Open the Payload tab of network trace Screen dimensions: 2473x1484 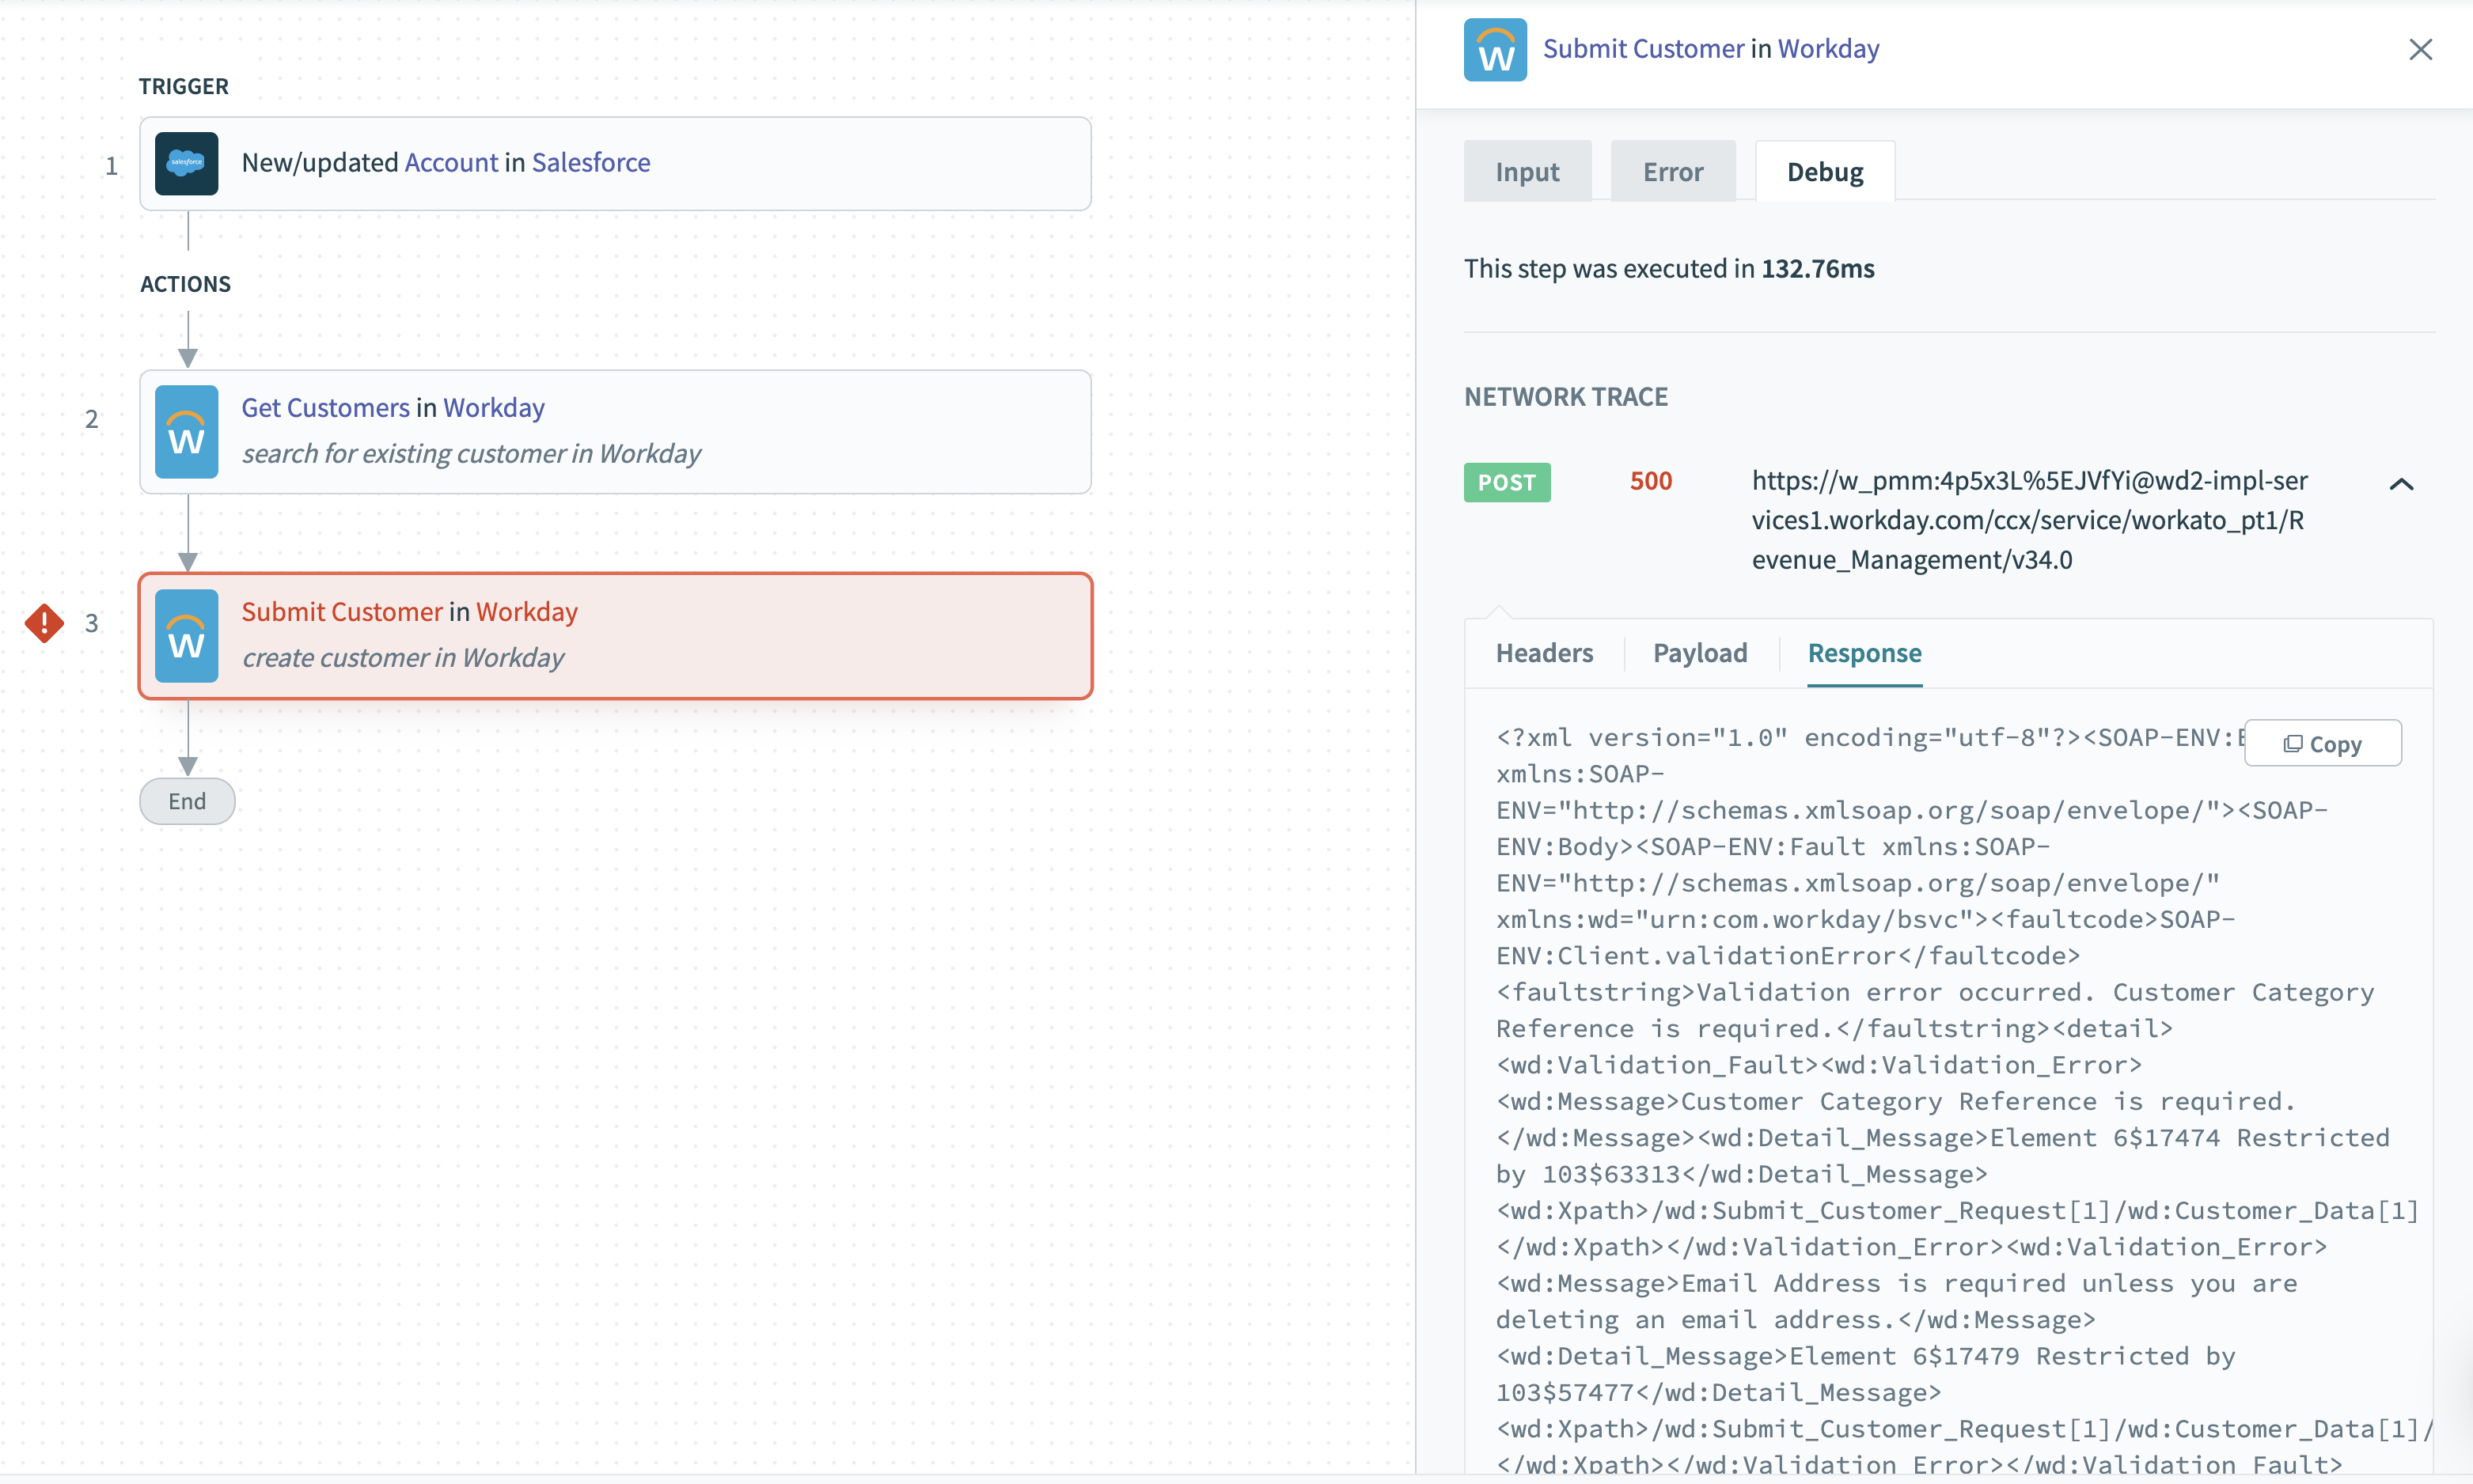tap(1700, 653)
